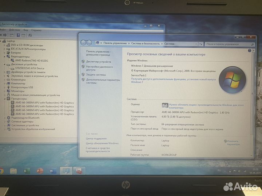Click the Action Center flag icon in tray

point(235,171)
